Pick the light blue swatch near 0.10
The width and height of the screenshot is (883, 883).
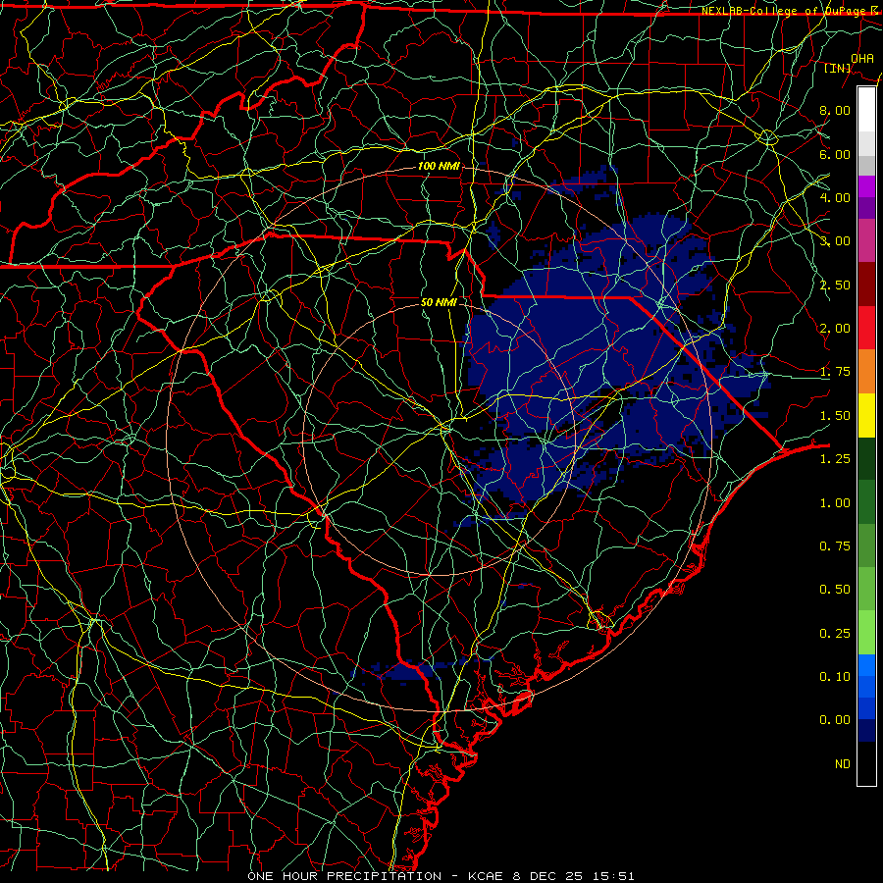tap(866, 665)
